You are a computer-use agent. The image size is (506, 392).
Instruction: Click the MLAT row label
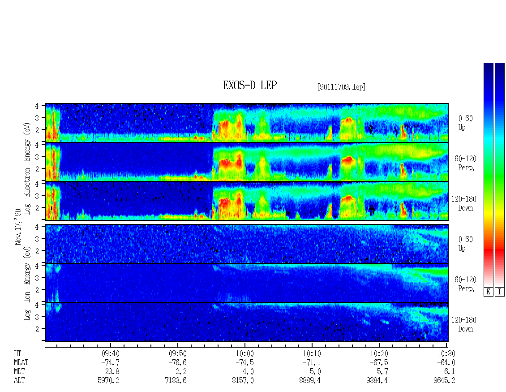tap(21, 362)
